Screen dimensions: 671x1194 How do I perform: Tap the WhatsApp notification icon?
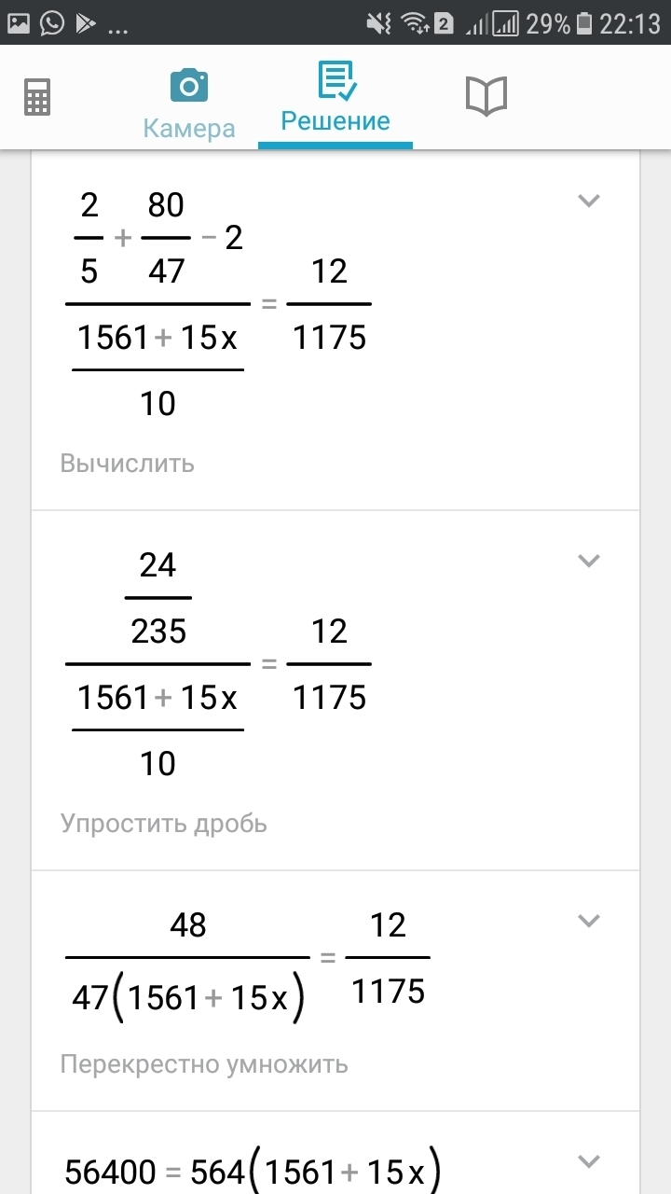[x=52, y=22]
